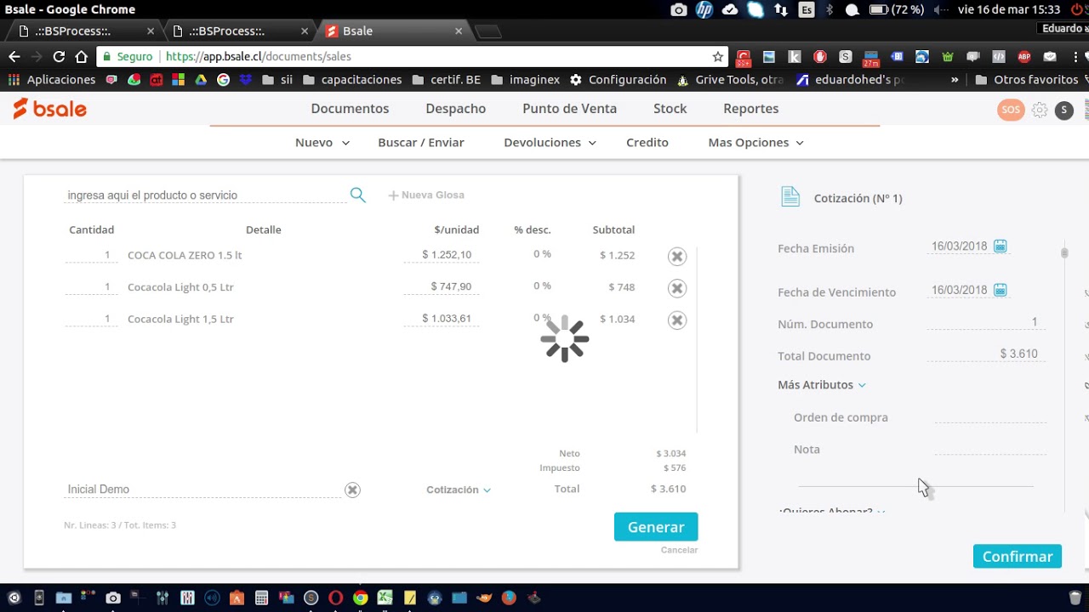Click the battery indicator in system tray
1089x612 pixels.
click(x=897, y=10)
